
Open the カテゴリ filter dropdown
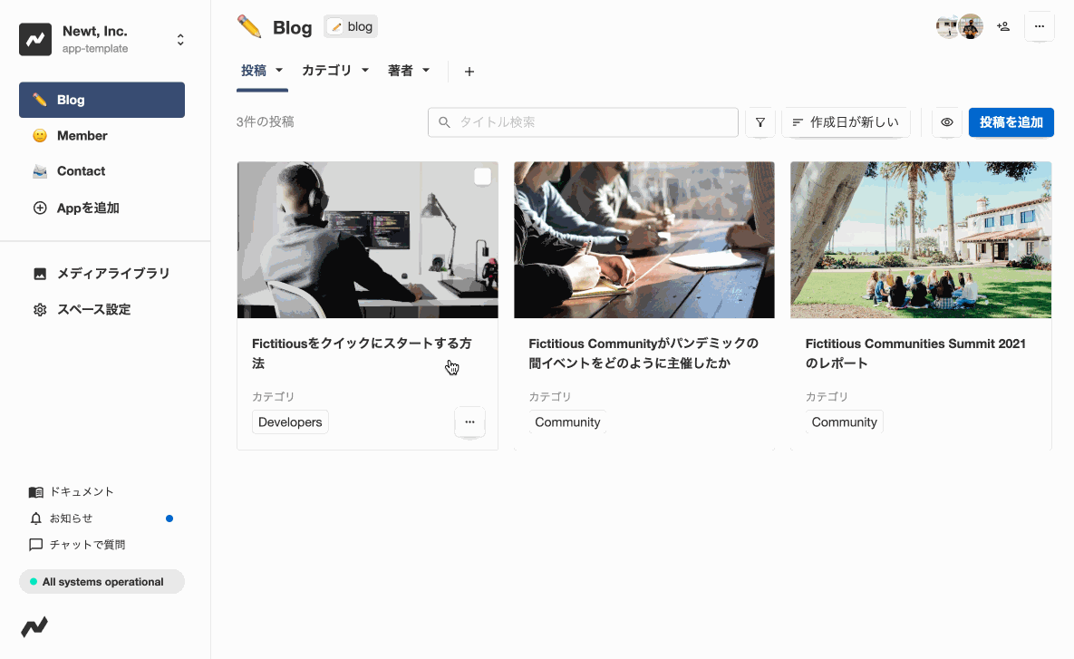click(334, 70)
